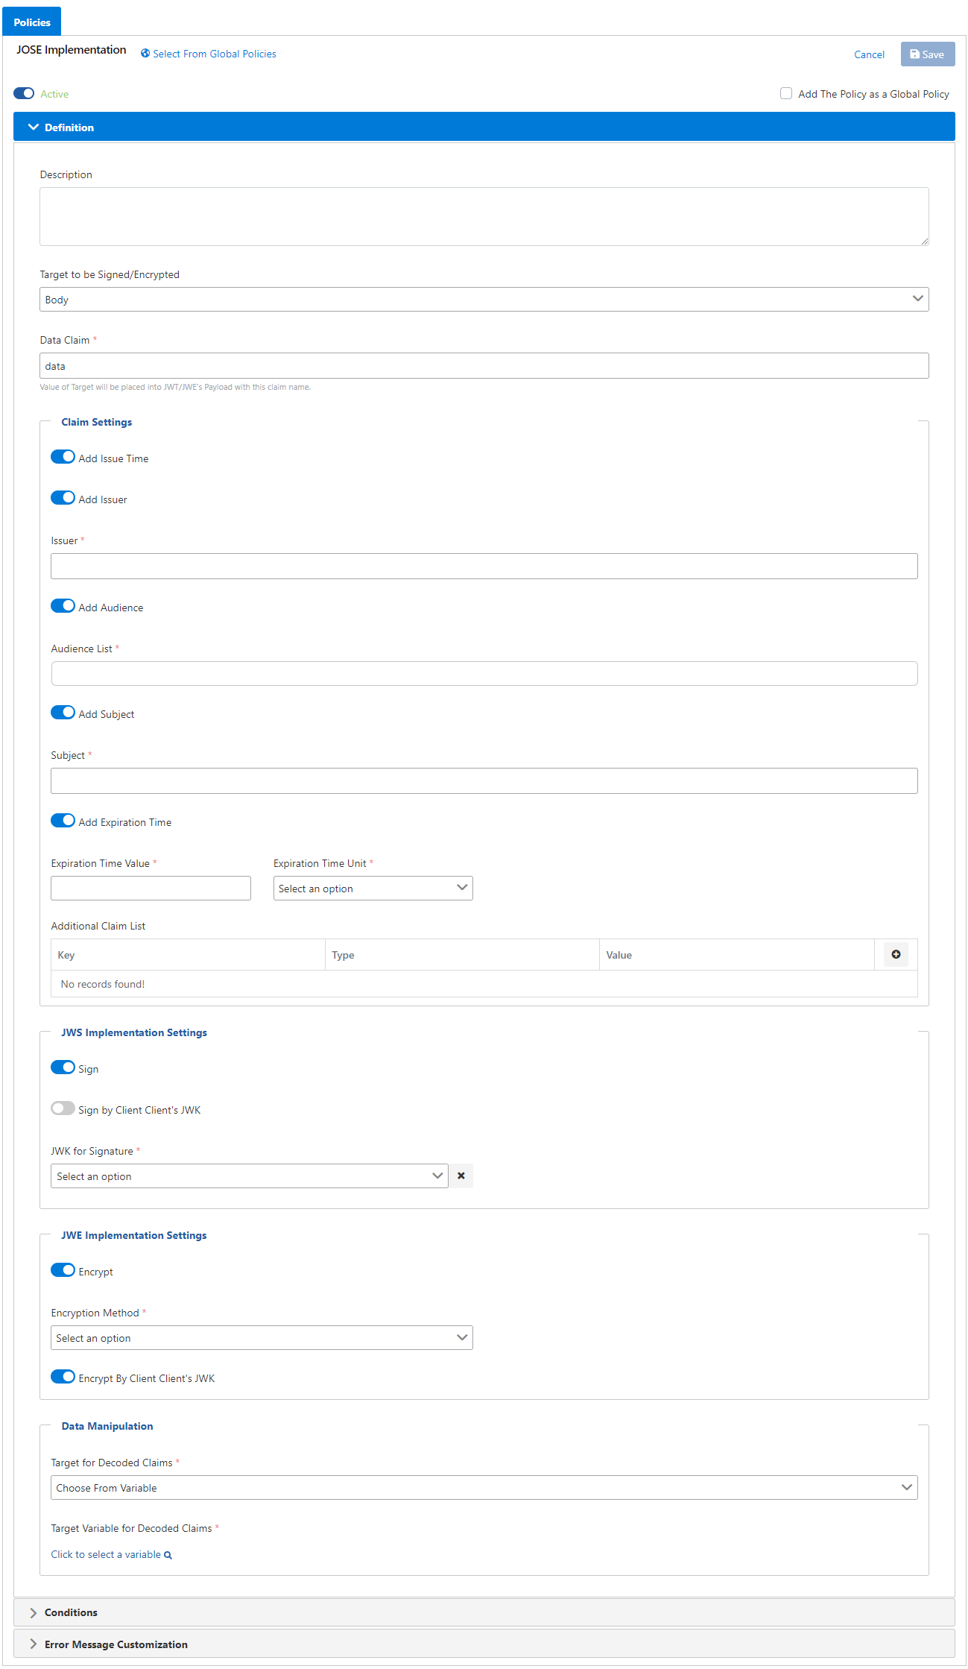
Task: Open the Target to be Signed/Encrypted dropdown
Action: [484, 300]
